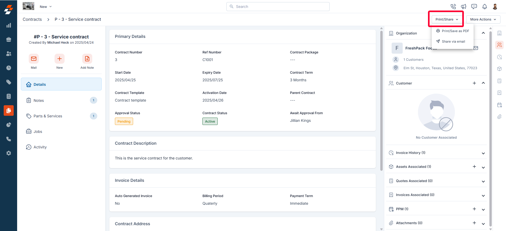Select Print/Save as PDF menu option

point(453,31)
